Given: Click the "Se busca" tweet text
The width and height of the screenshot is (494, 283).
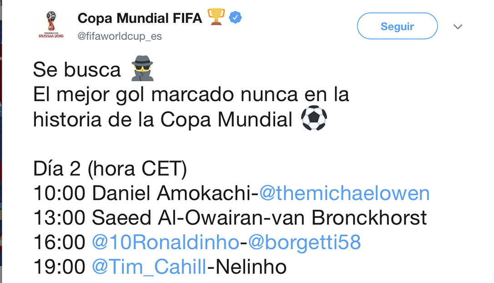Looking at the screenshot, I should coord(77,70).
